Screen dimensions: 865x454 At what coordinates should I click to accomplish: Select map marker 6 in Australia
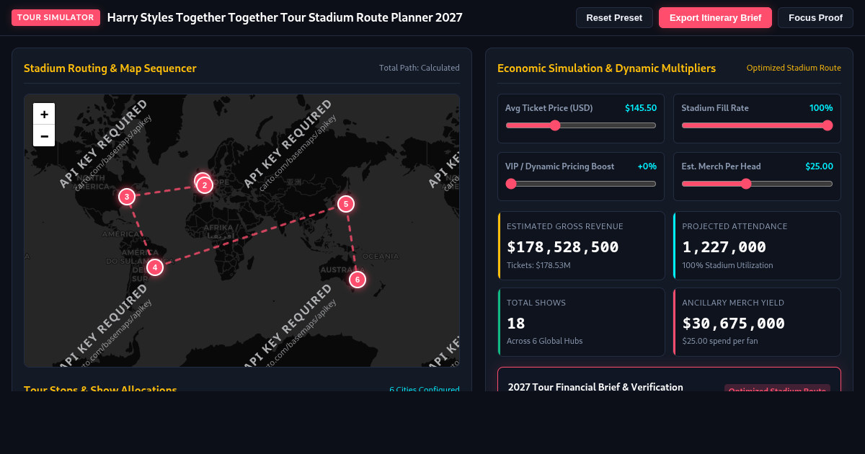(358, 279)
